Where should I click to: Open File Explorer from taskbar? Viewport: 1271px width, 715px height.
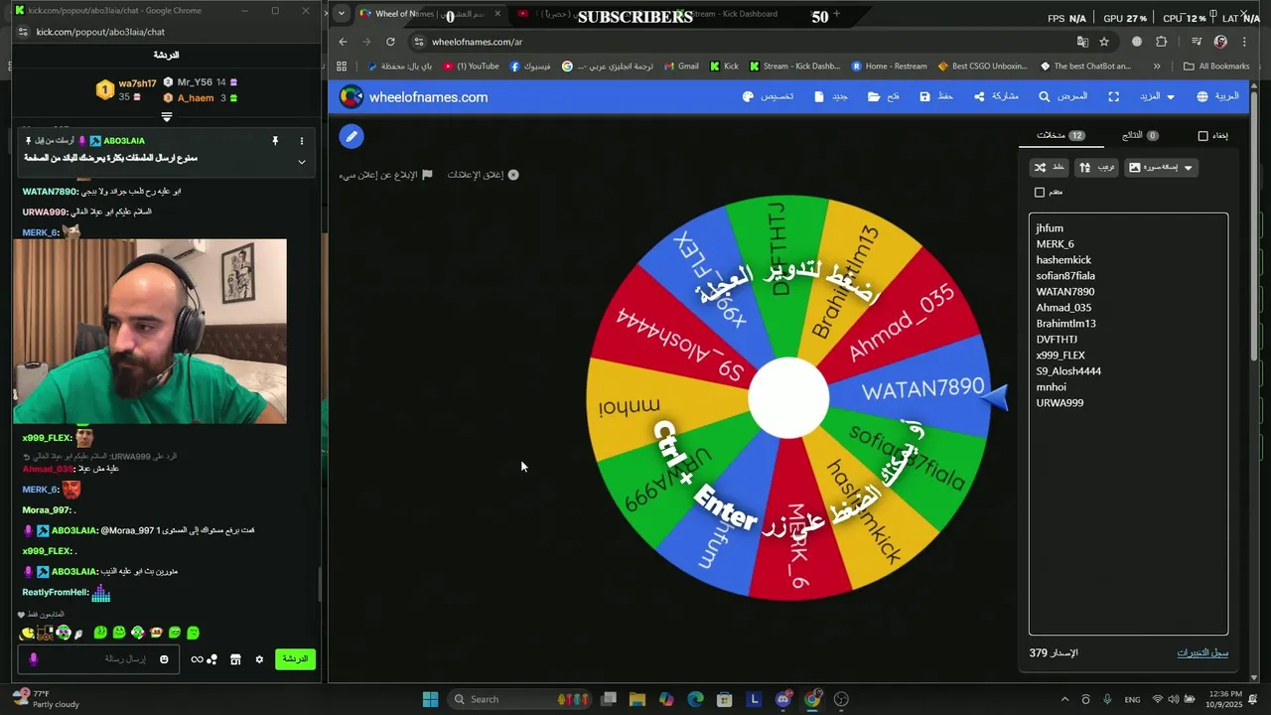click(x=637, y=699)
